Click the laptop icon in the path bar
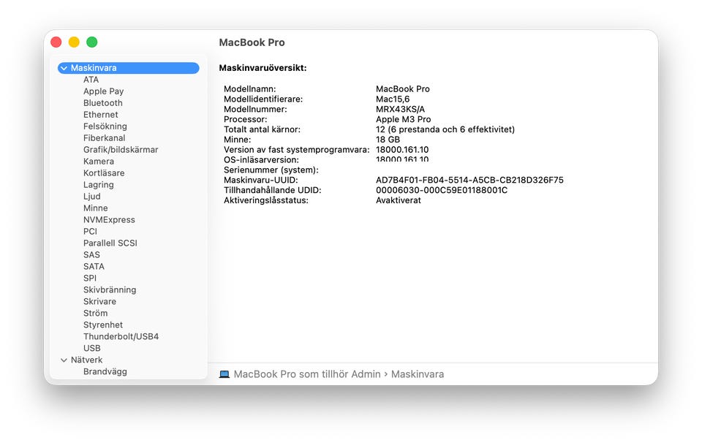Screen dimensions: 702x443 (x=224, y=374)
